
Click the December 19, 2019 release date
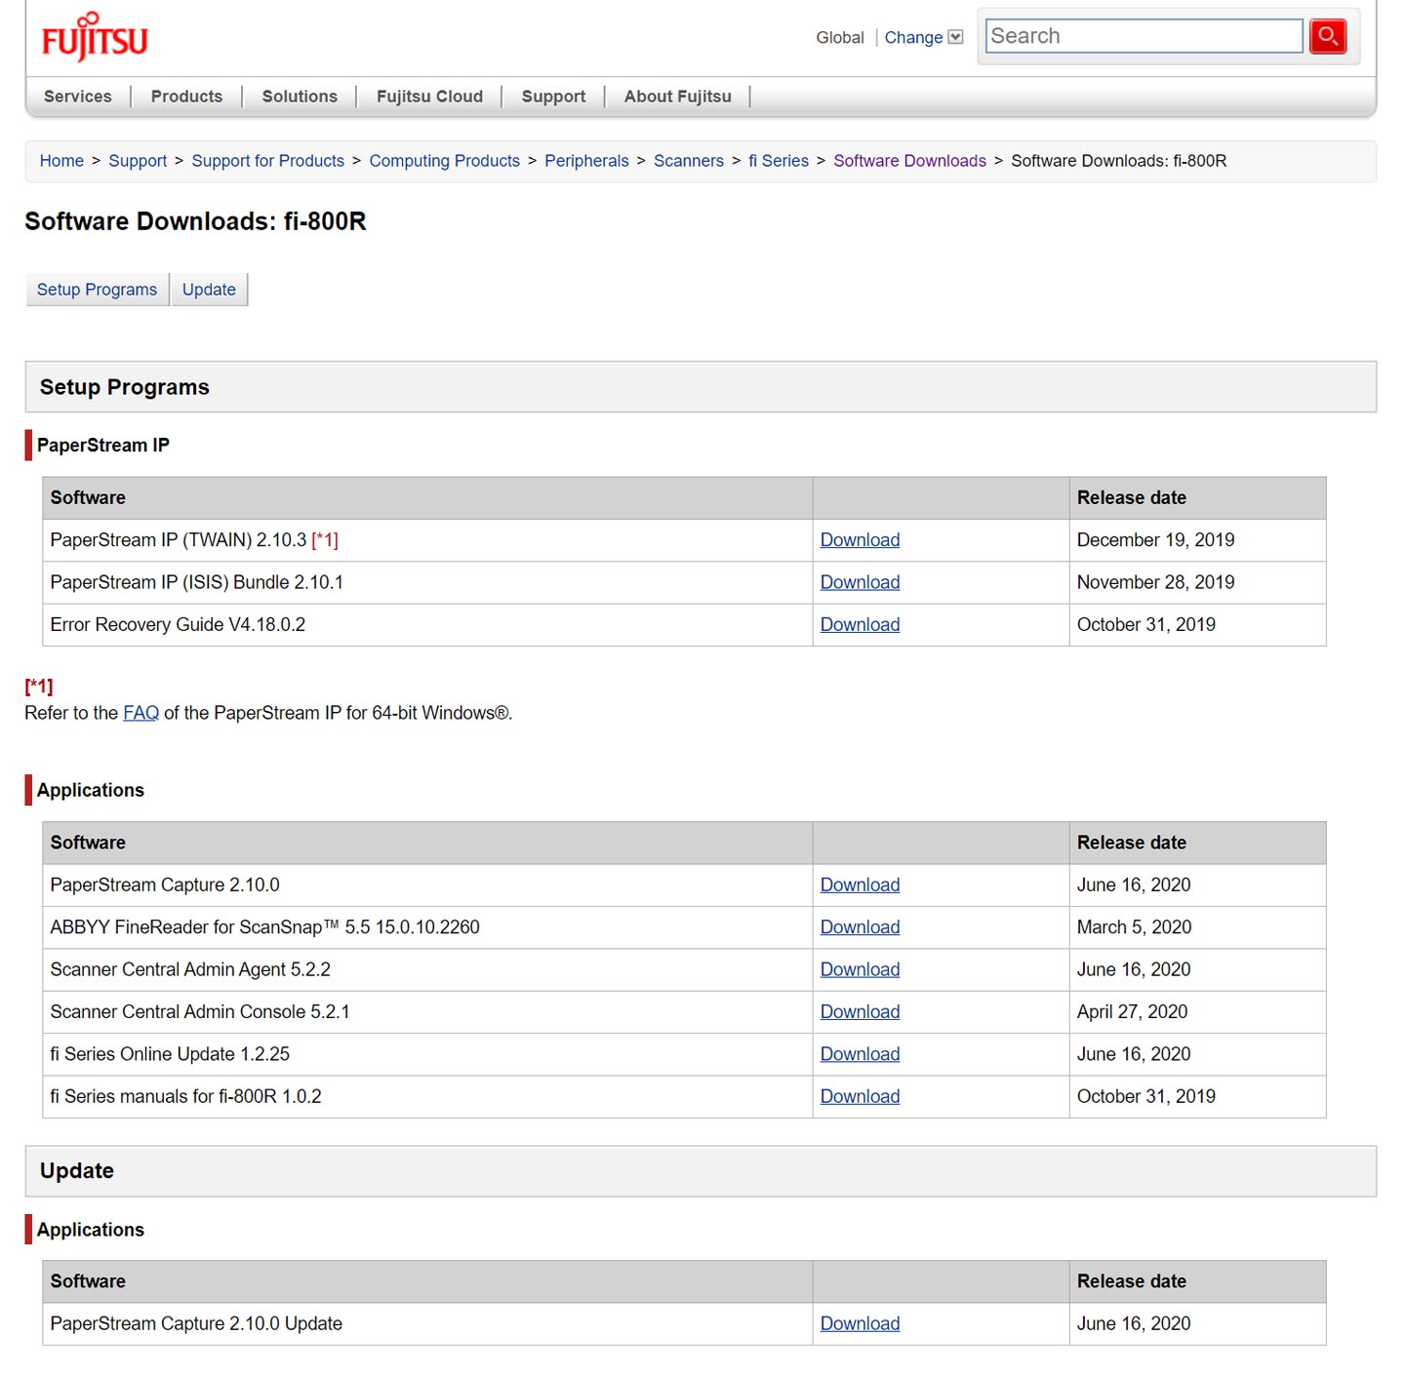click(x=1155, y=540)
